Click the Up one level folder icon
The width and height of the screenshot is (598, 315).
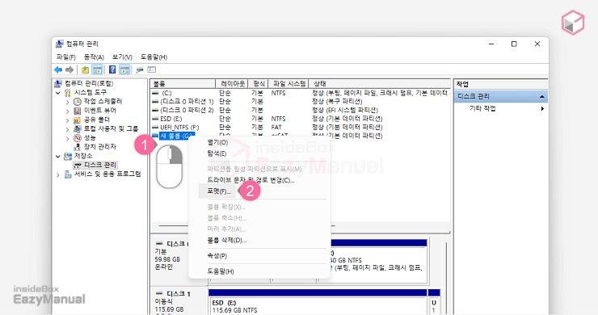pyautogui.click(x=86, y=69)
